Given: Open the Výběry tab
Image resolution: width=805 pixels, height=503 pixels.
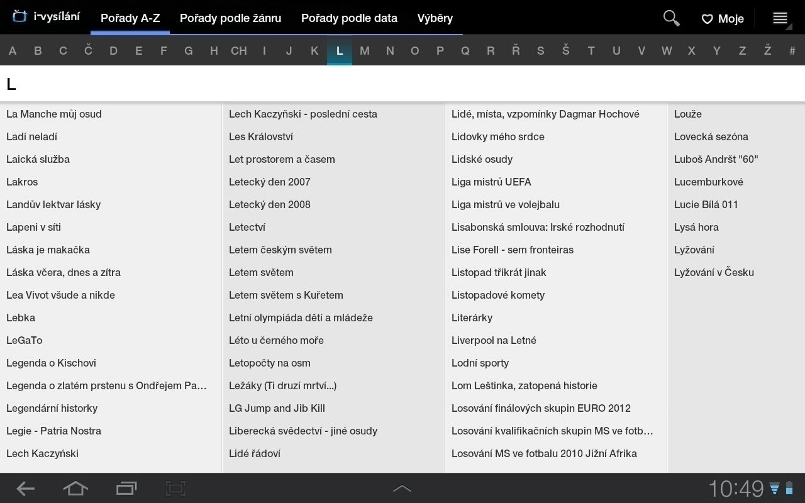Looking at the screenshot, I should coord(435,18).
